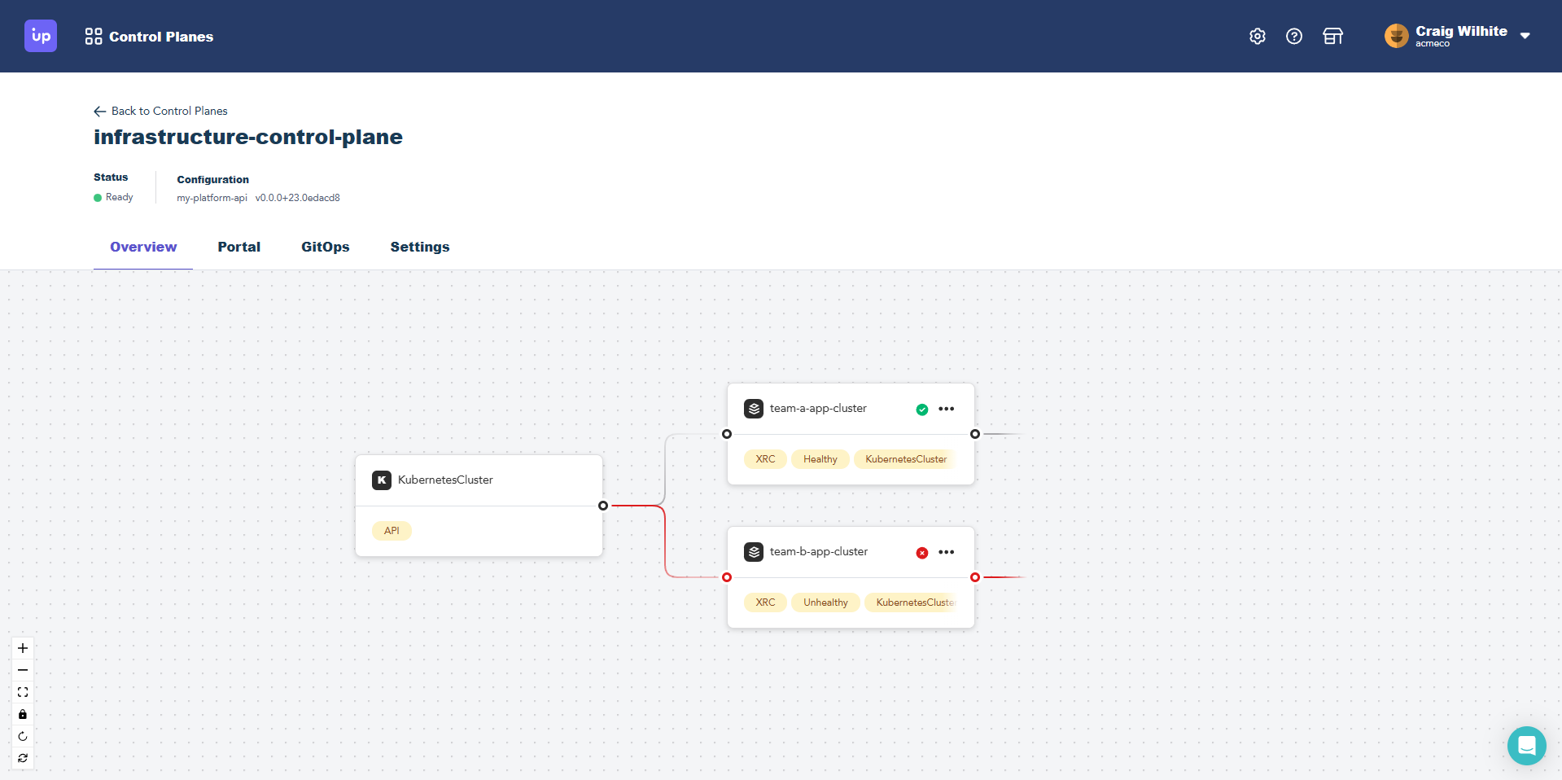Switch to the GitOps tab
This screenshot has width=1562, height=780.
point(325,247)
